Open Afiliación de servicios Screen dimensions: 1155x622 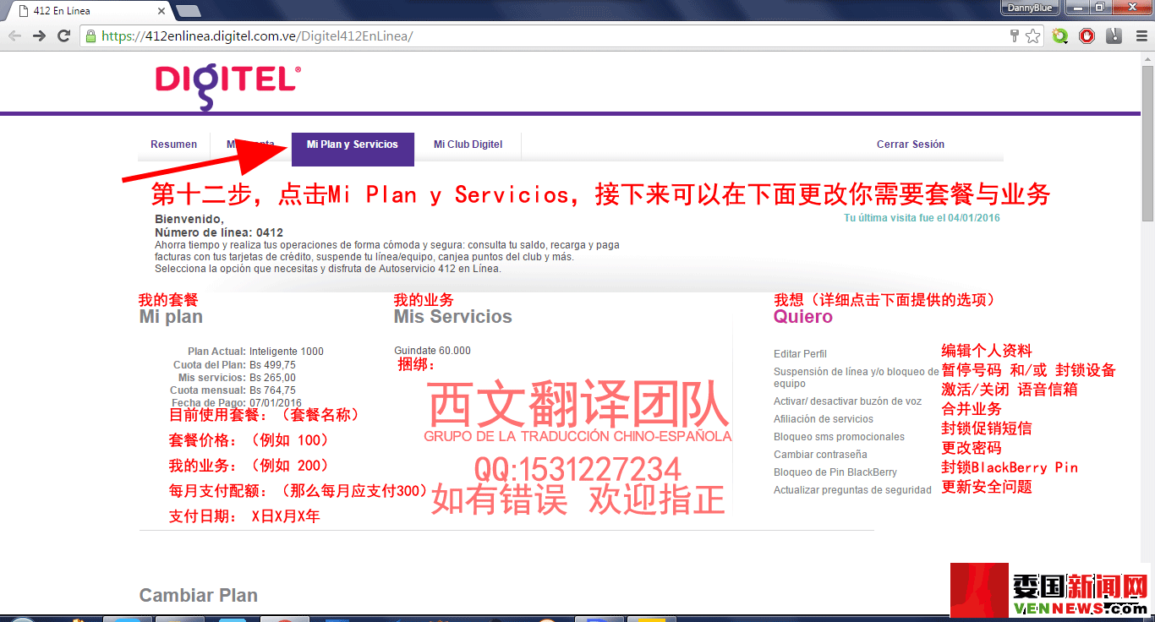[x=824, y=419]
